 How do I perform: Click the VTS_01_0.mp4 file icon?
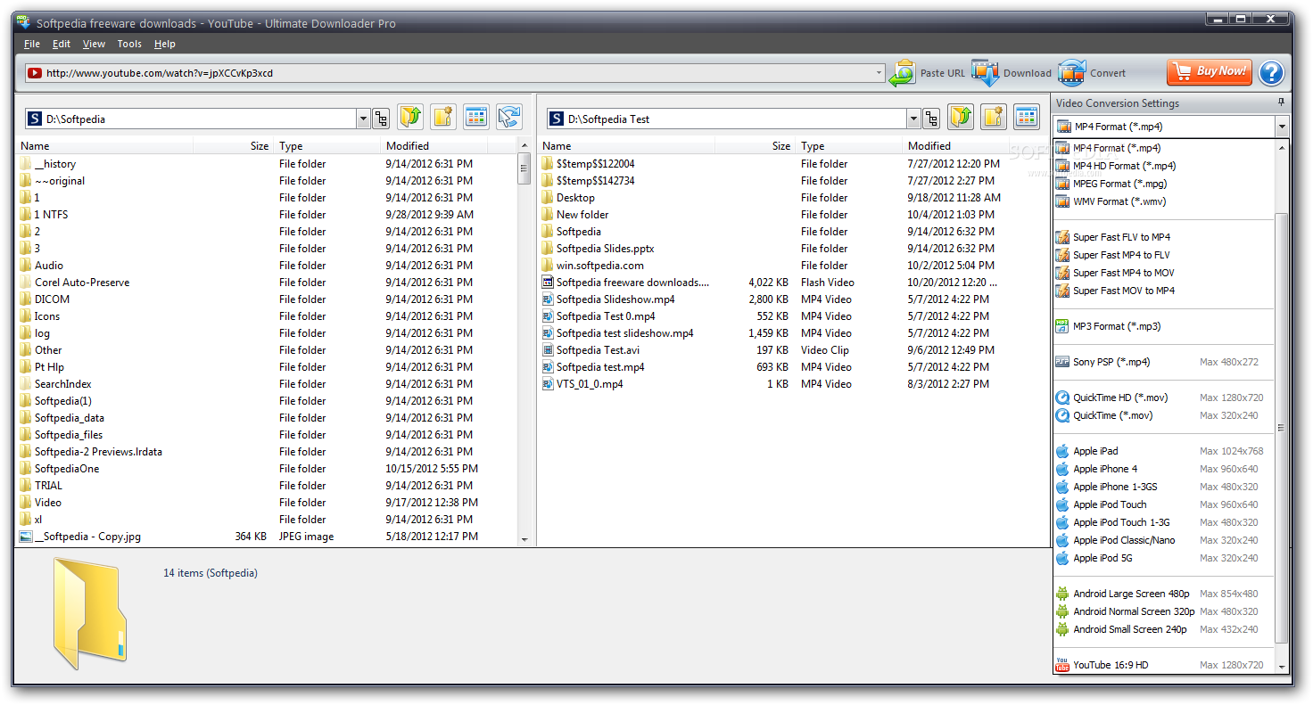pyautogui.click(x=549, y=384)
